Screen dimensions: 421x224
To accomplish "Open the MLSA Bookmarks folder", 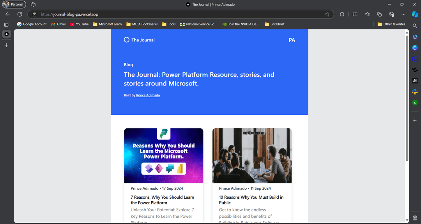I will (142, 24).
